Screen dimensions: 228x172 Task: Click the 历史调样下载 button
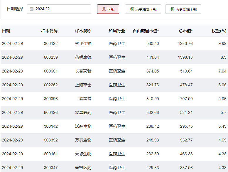tap(183, 9)
